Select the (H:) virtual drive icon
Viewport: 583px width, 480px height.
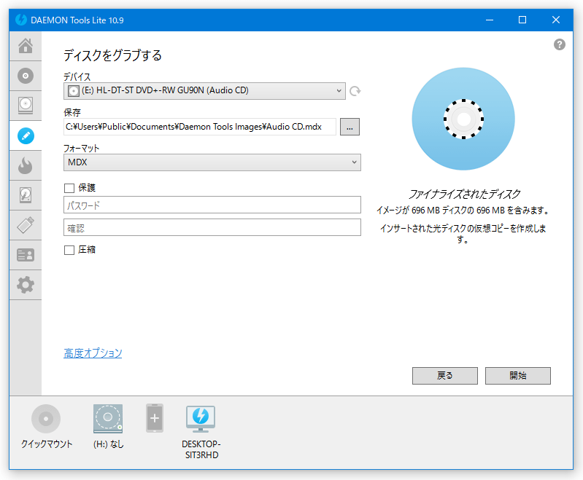tap(108, 419)
